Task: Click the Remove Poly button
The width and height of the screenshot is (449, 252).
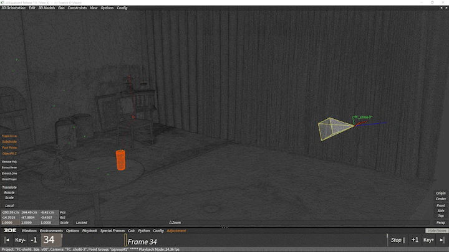Action: click(9, 162)
